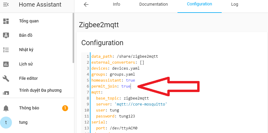Open File editor in sidebar
This screenshot has width=268, height=133.
click(28, 79)
